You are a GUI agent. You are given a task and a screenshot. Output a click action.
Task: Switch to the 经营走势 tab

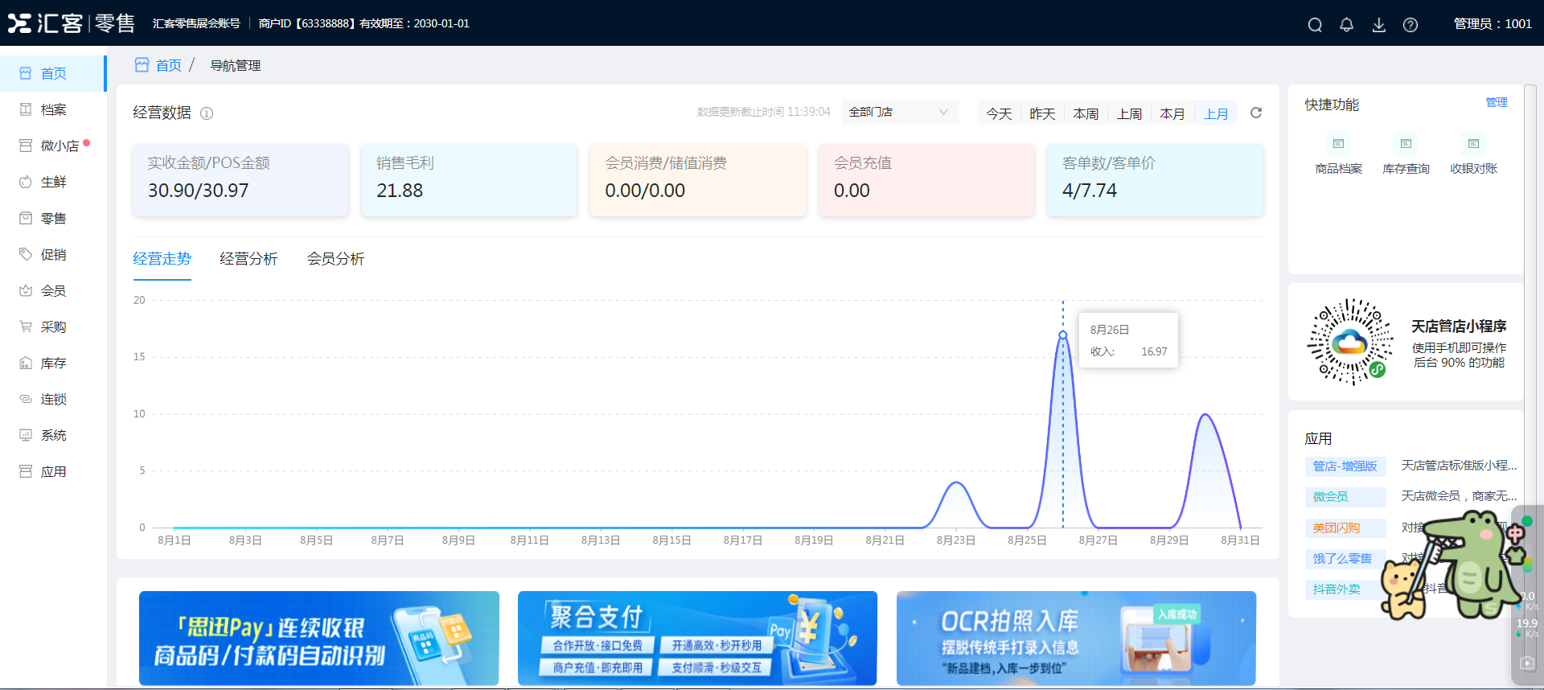162,259
